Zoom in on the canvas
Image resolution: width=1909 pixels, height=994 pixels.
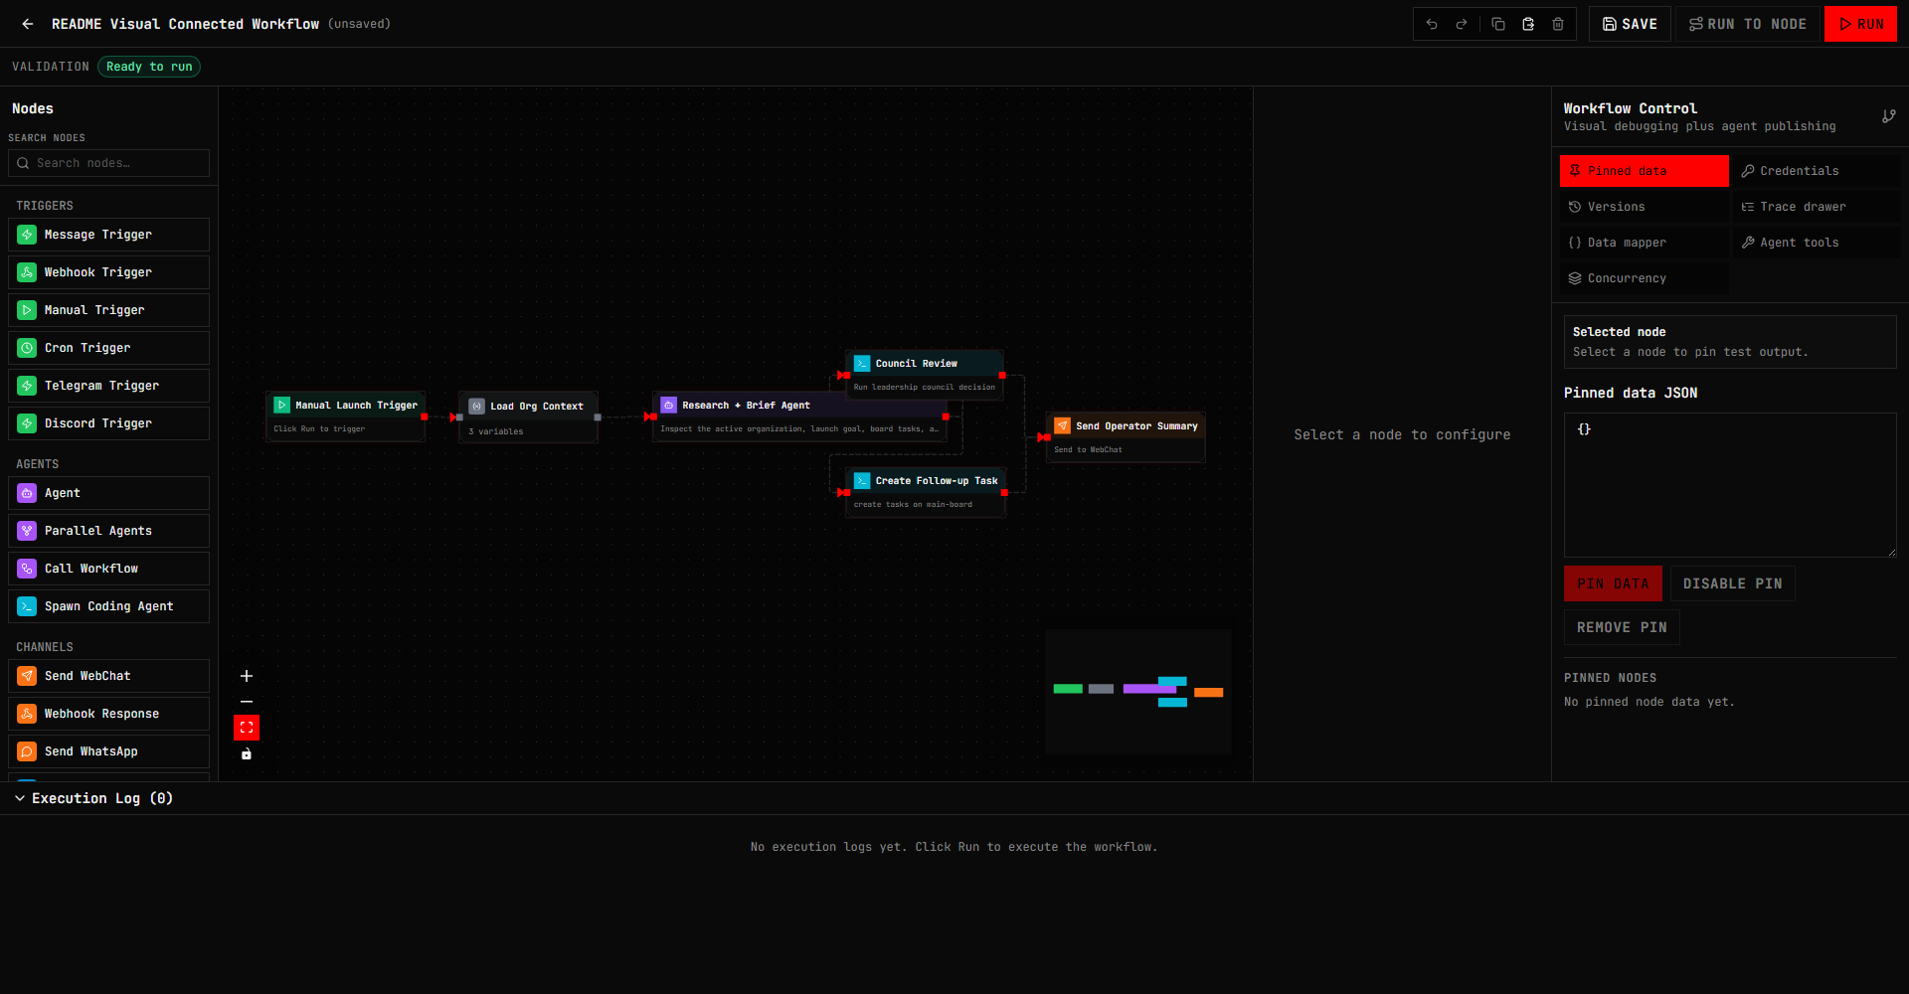pyautogui.click(x=247, y=676)
